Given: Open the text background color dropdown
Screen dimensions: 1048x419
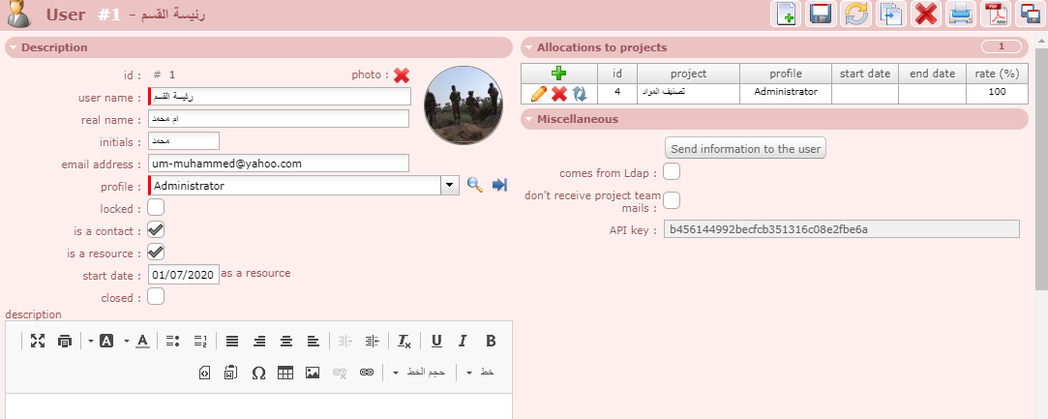Looking at the screenshot, I should coord(91,341).
